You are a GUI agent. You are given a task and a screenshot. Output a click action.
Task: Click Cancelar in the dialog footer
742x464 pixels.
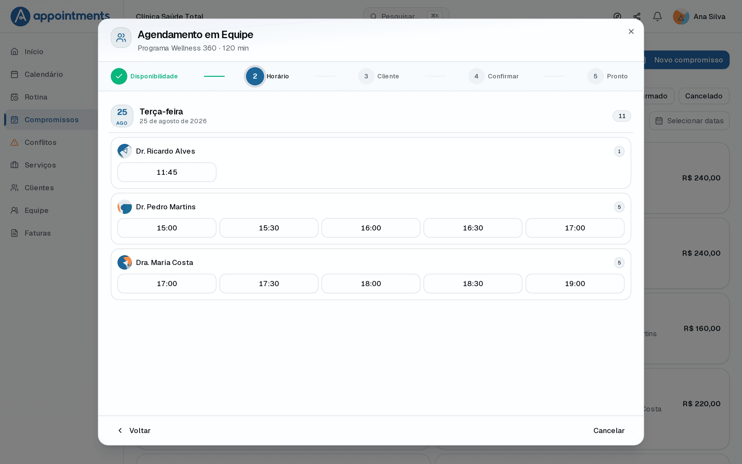609,430
